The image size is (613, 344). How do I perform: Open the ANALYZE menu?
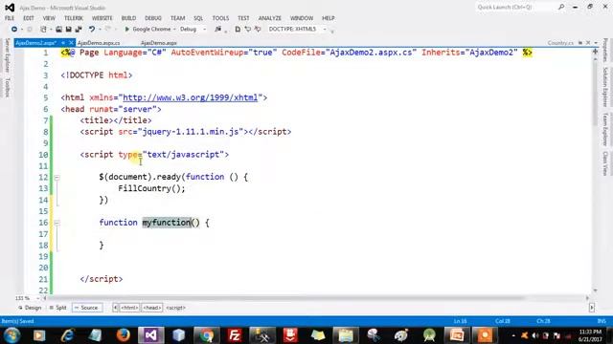[x=270, y=18]
